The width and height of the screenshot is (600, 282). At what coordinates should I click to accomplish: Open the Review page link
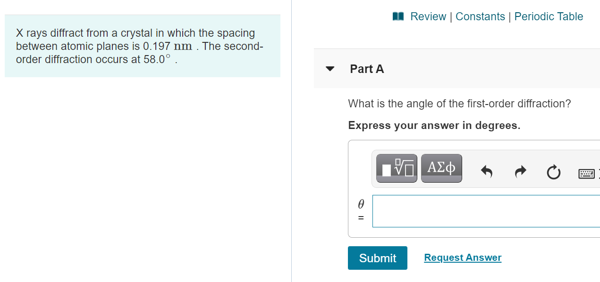pyautogui.click(x=428, y=16)
